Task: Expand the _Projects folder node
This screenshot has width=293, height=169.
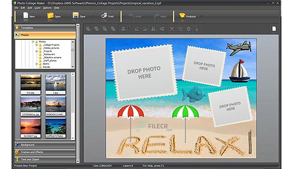Action: pyautogui.click(x=36, y=51)
